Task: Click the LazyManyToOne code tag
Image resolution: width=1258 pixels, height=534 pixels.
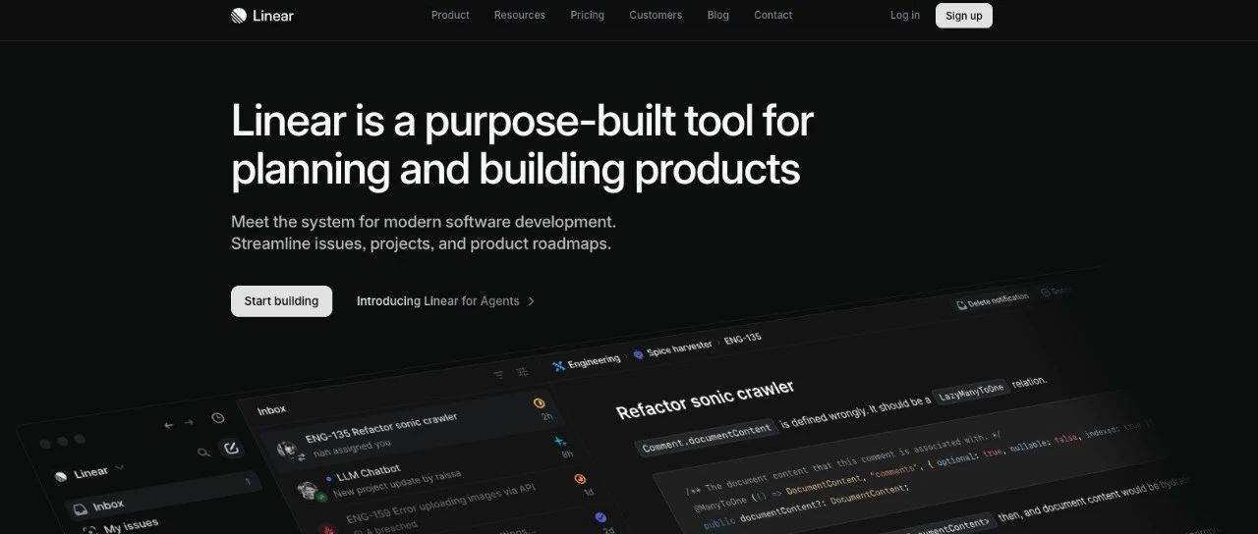Action: (x=971, y=390)
